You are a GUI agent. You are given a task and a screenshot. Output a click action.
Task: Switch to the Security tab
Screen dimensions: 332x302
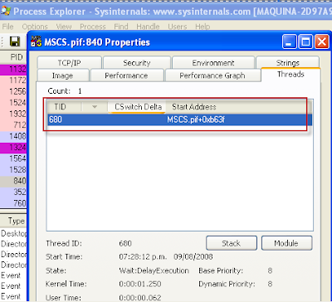pyautogui.click(x=137, y=63)
